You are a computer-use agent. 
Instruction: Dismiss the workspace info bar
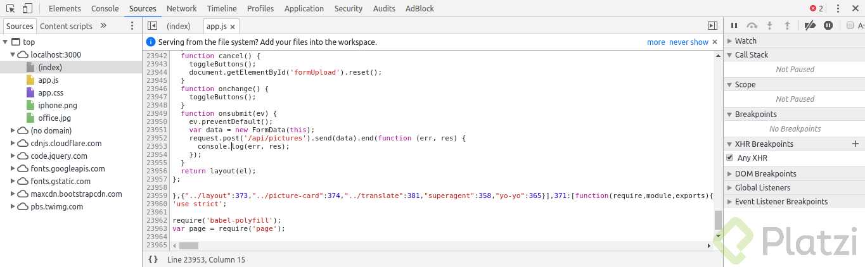pyautogui.click(x=715, y=42)
